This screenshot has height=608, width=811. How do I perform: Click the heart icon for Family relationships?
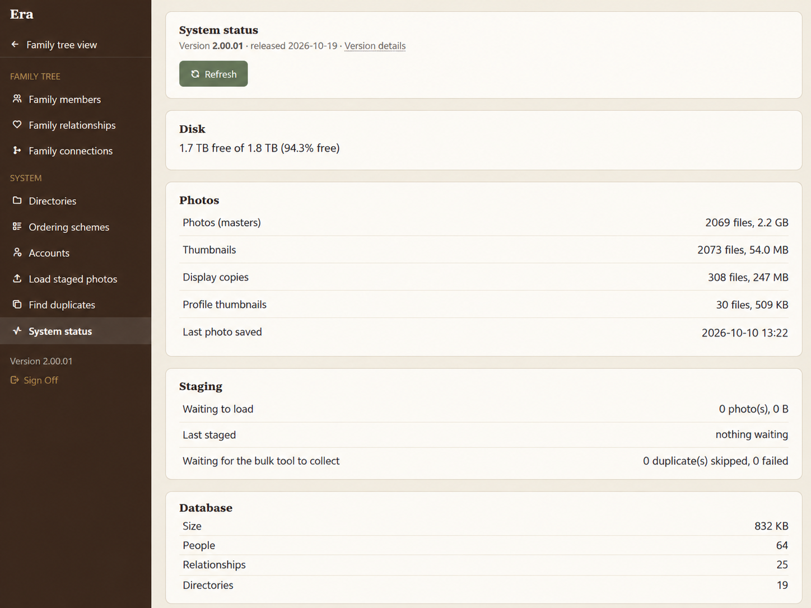pos(17,125)
